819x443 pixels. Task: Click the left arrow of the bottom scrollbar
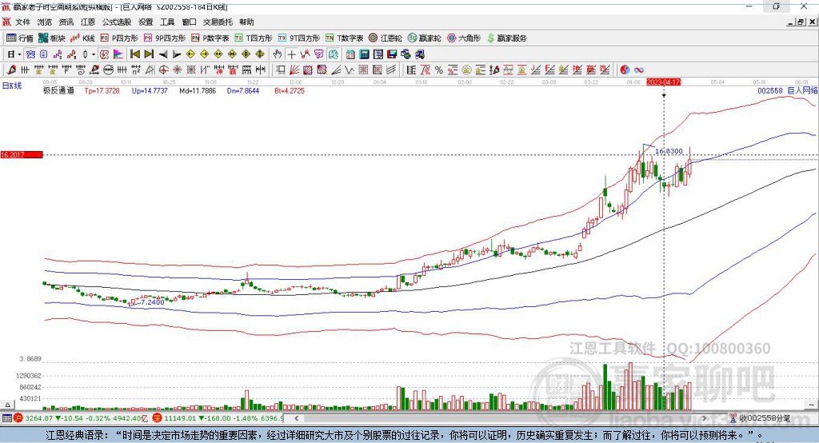coord(297,418)
